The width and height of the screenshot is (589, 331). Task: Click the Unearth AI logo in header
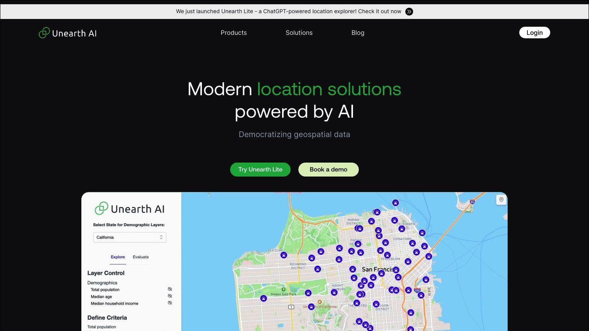point(68,33)
